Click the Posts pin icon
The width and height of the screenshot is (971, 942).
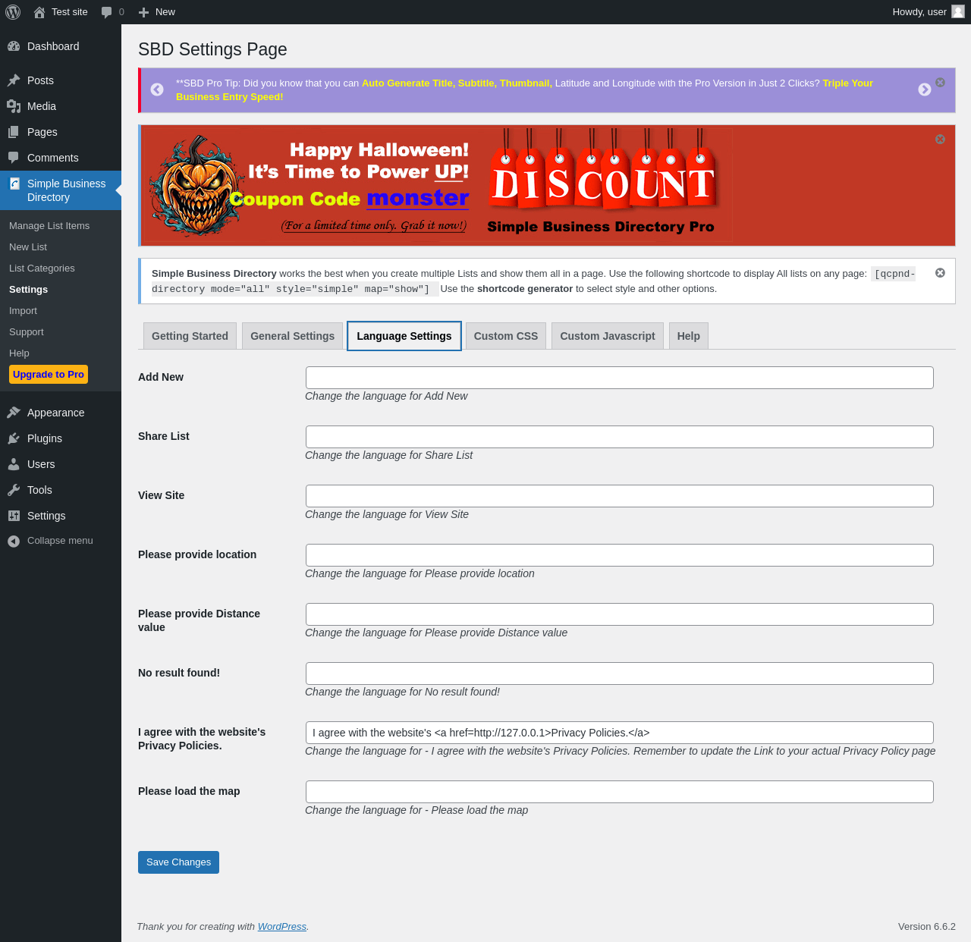(14, 80)
